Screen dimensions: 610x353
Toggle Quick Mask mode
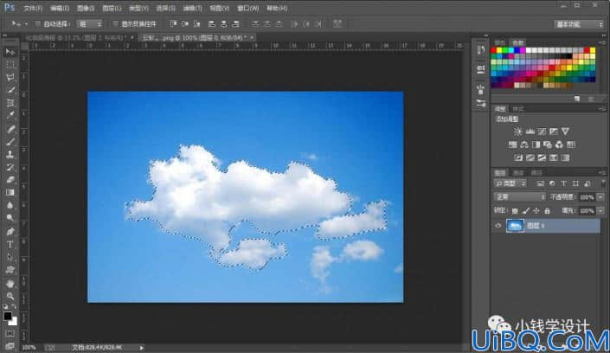[10, 334]
